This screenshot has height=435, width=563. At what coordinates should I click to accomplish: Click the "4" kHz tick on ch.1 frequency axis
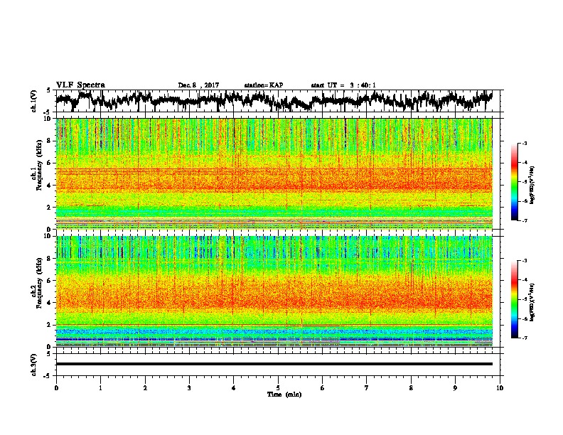coord(50,186)
